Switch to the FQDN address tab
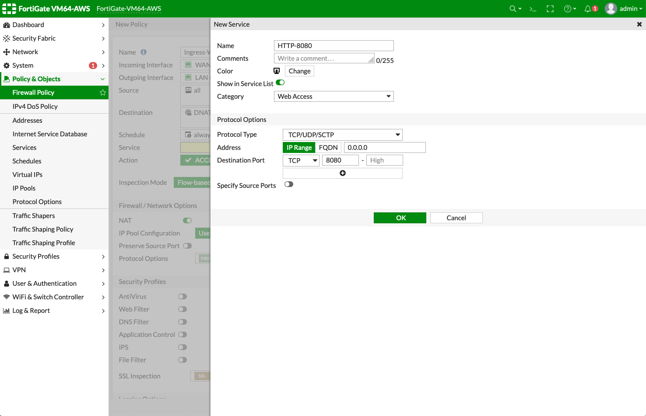 coord(328,147)
